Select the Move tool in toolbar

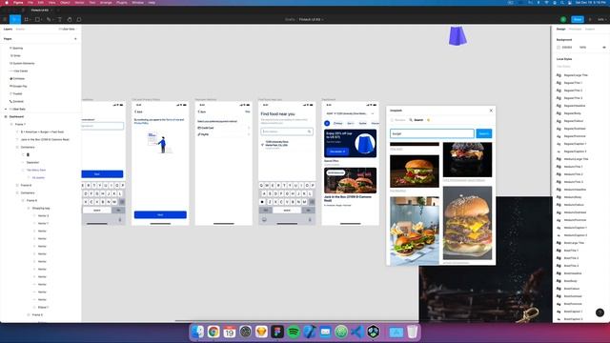tap(15, 19)
